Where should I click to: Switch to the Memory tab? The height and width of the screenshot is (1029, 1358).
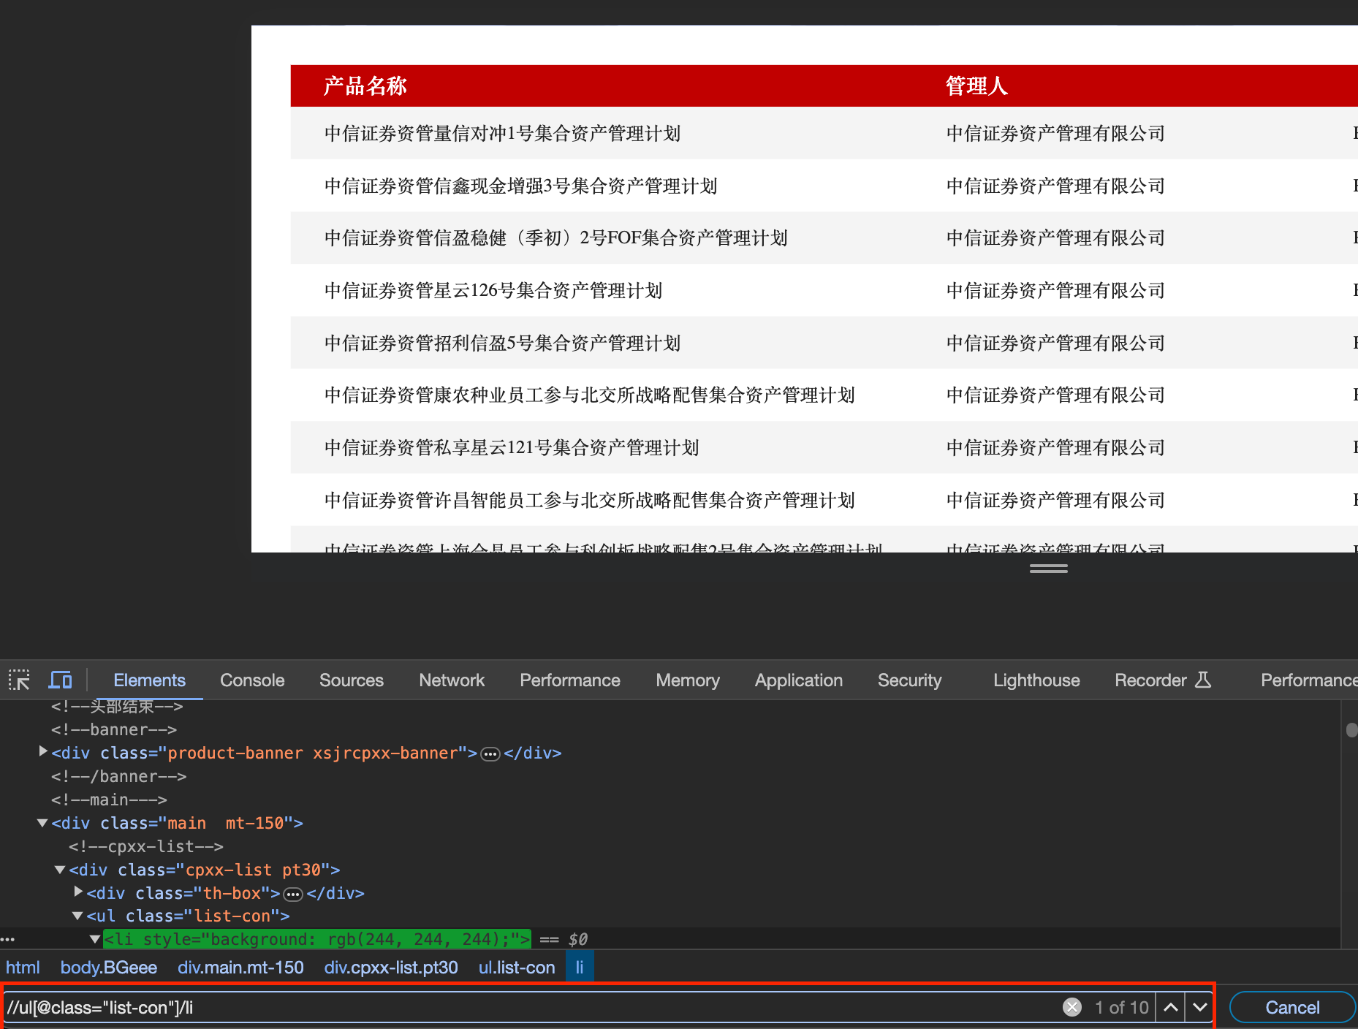[x=688, y=680]
